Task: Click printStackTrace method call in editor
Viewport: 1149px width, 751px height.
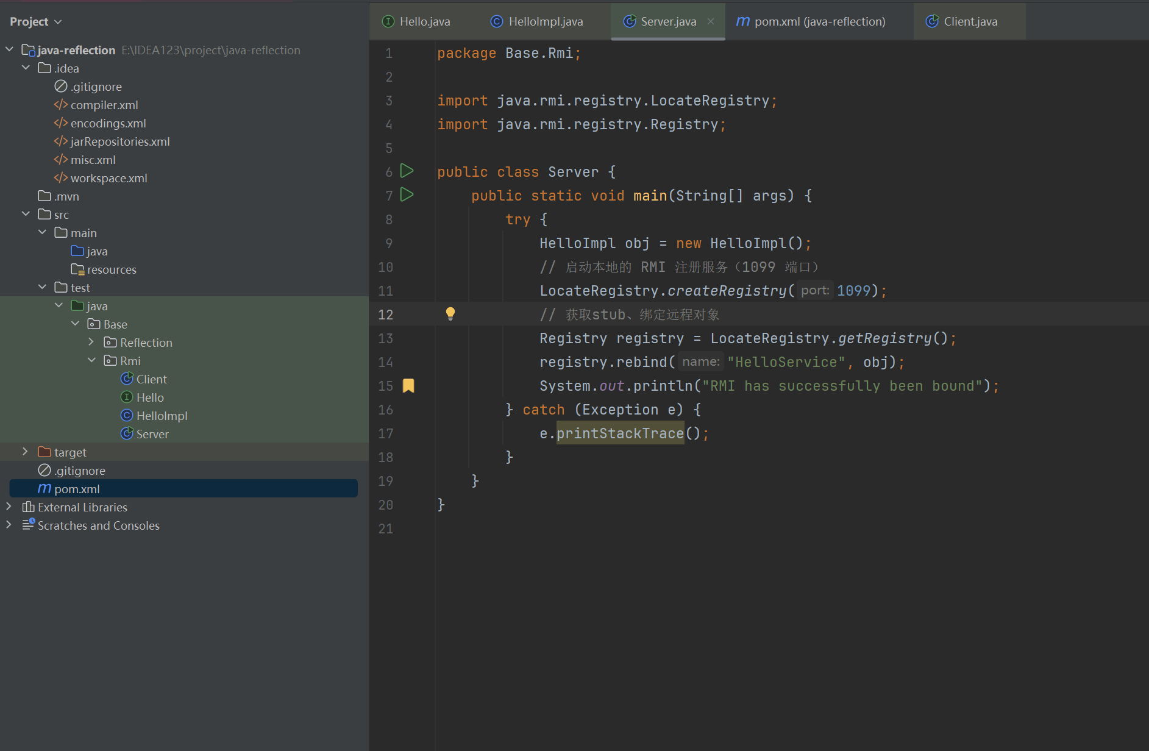Action: pos(620,433)
